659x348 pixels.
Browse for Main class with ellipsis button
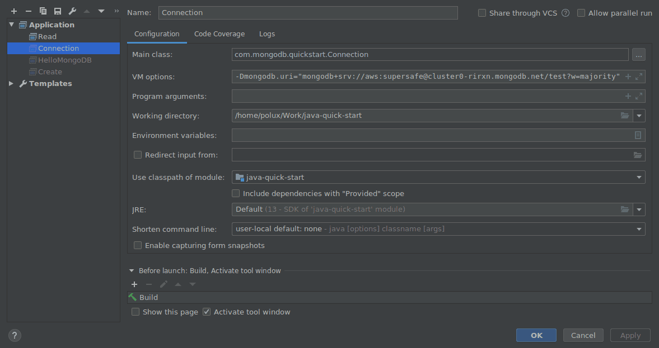[x=638, y=55]
